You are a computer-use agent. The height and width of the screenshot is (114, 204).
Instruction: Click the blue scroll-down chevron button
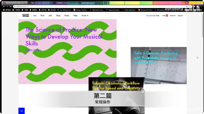[22, 111]
